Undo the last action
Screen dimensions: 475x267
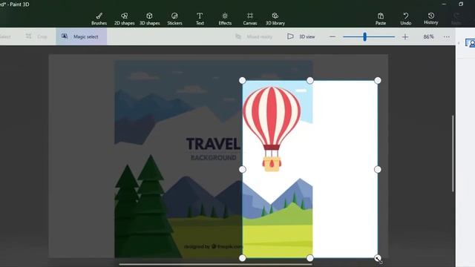406,19
